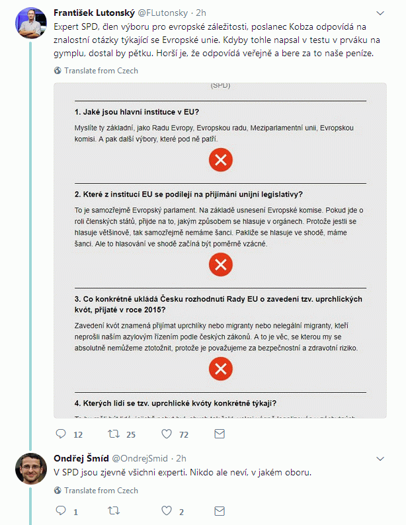The image size is (406, 525).
Task: Open the embedded quiz answers image
Action: pyautogui.click(x=220, y=251)
